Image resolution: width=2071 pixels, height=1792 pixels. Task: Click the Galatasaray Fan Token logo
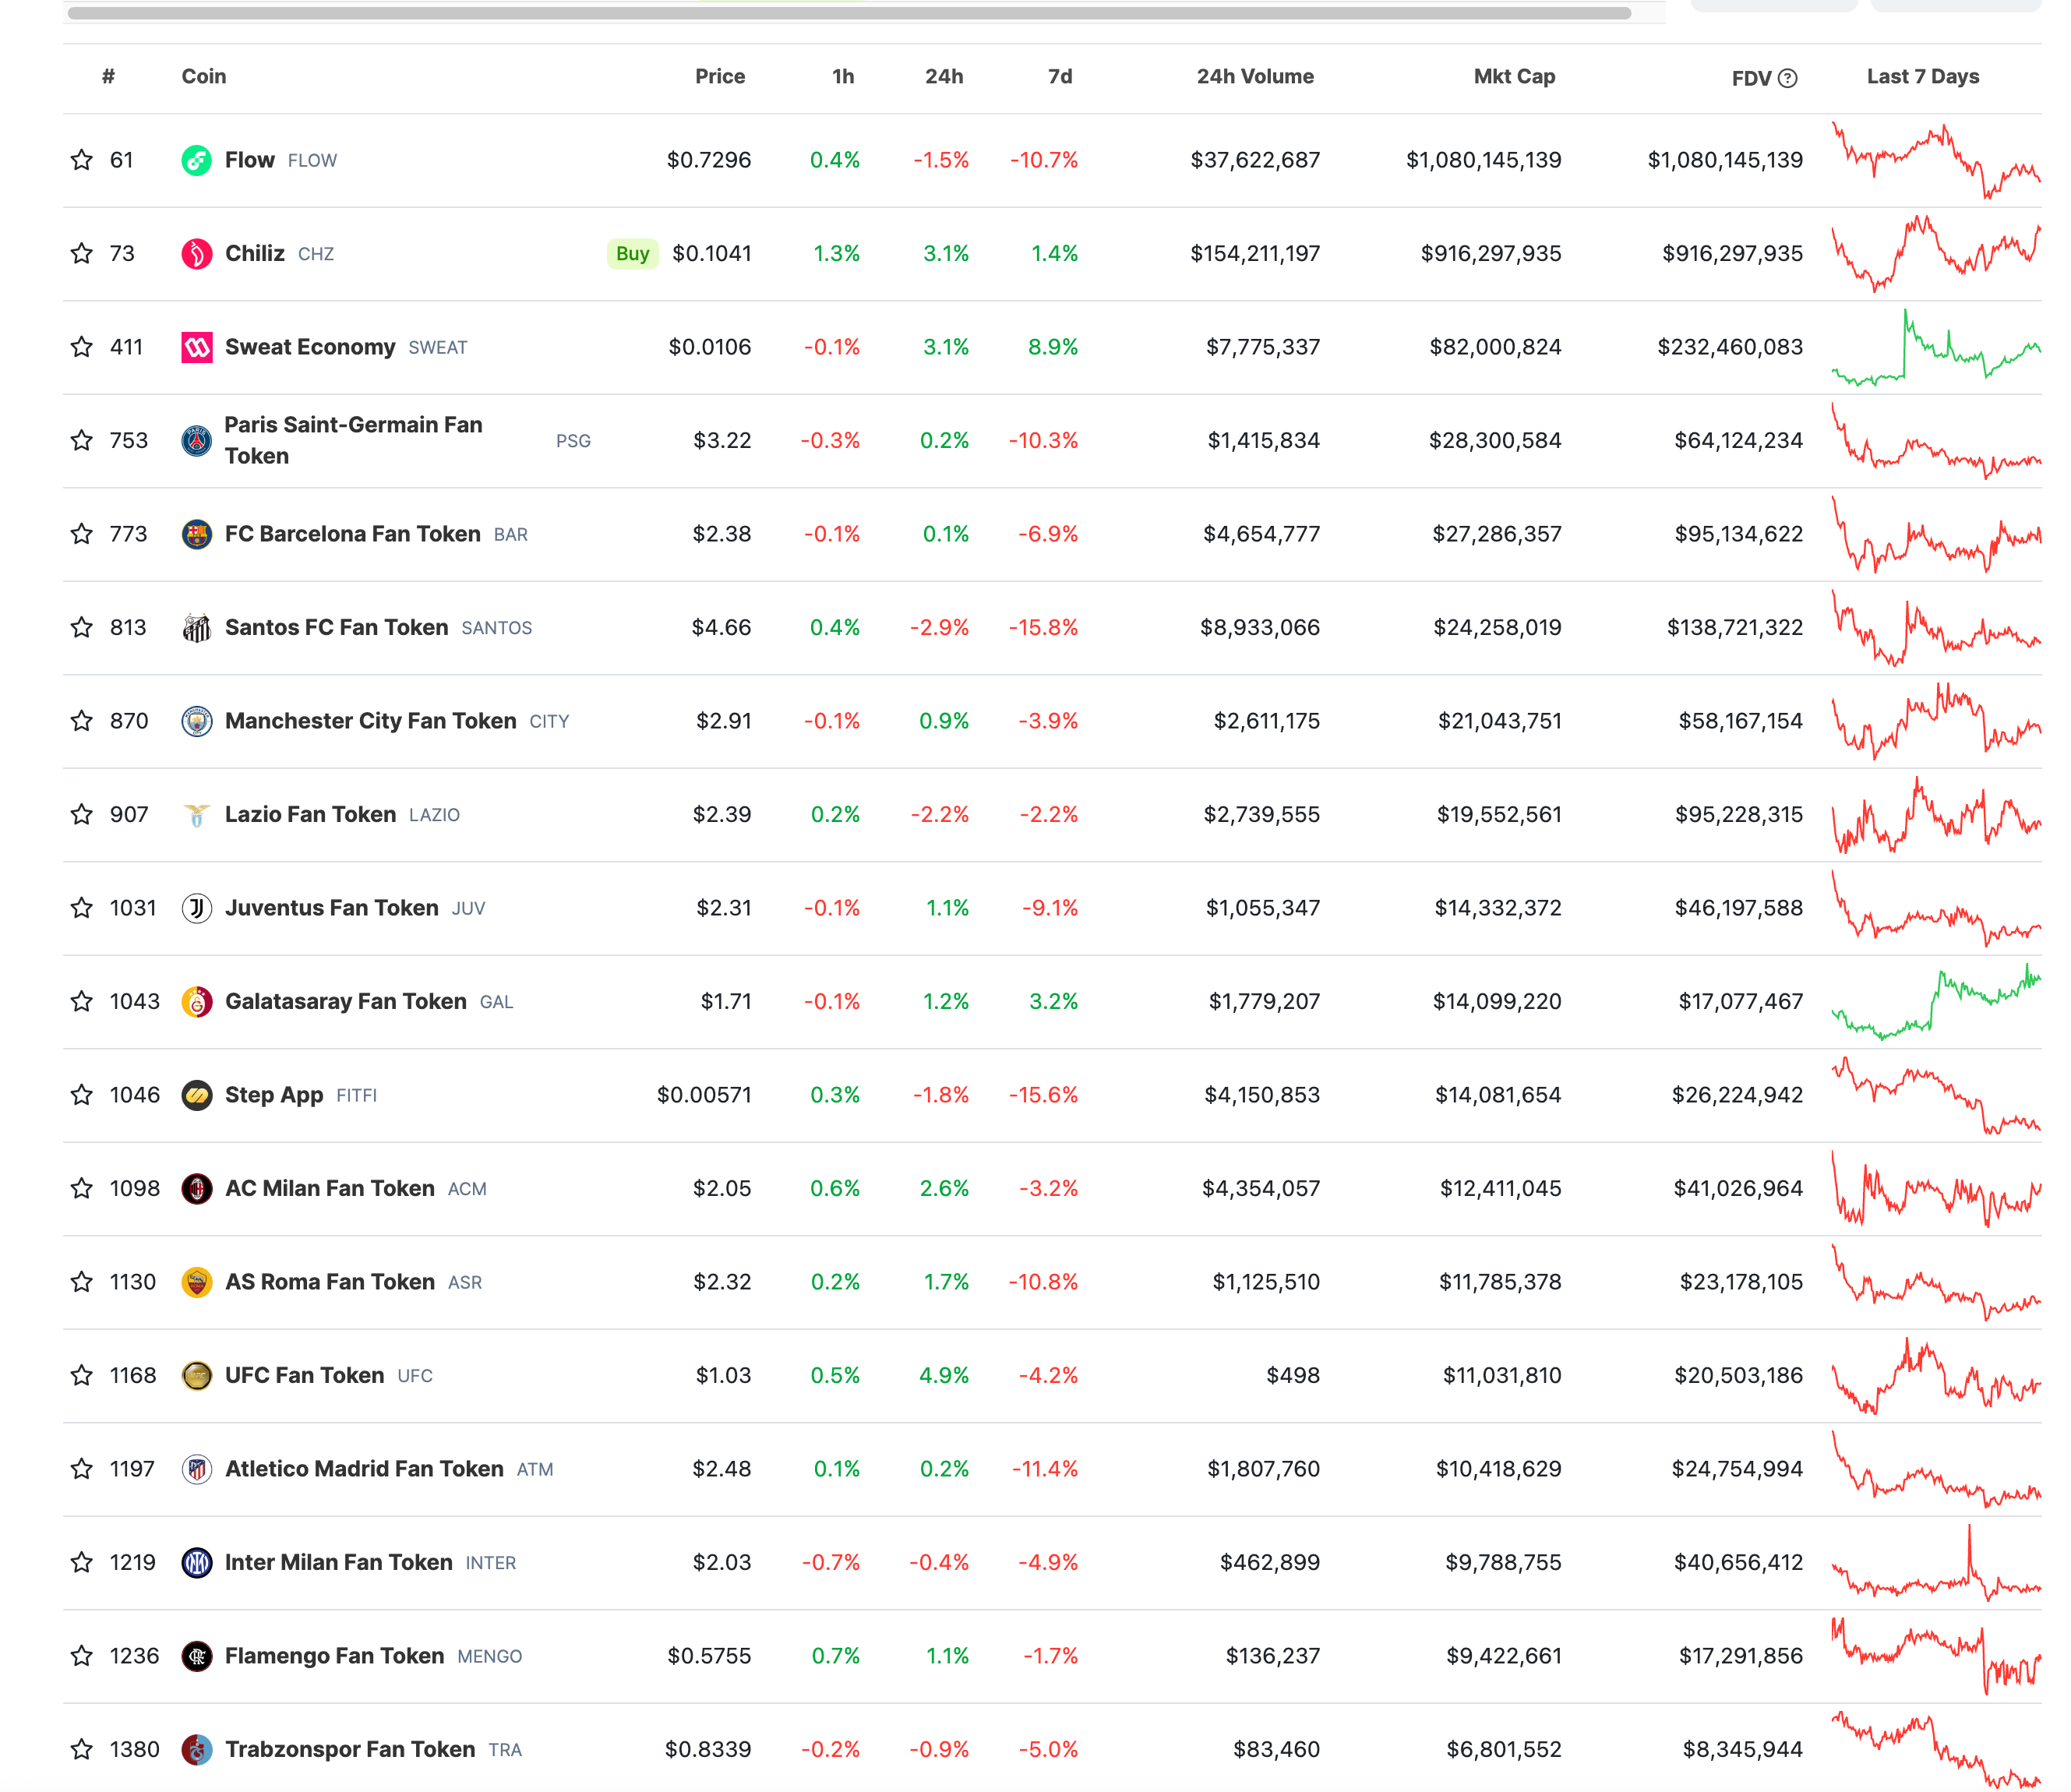(x=196, y=1001)
